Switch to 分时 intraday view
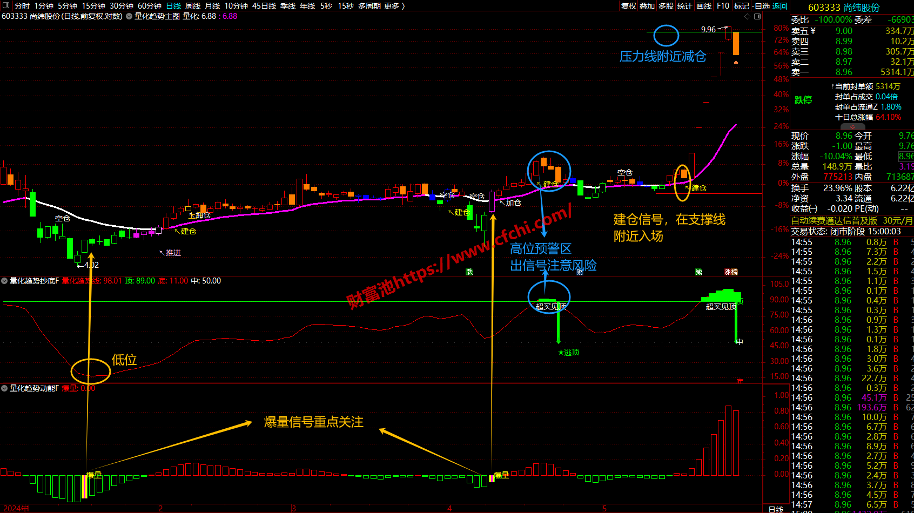This screenshot has height=513, width=914. [22, 6]
